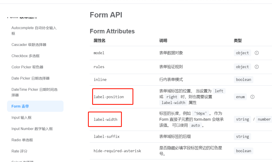Click the label-position attribute name
272x162 pixels.
point(109,97)
